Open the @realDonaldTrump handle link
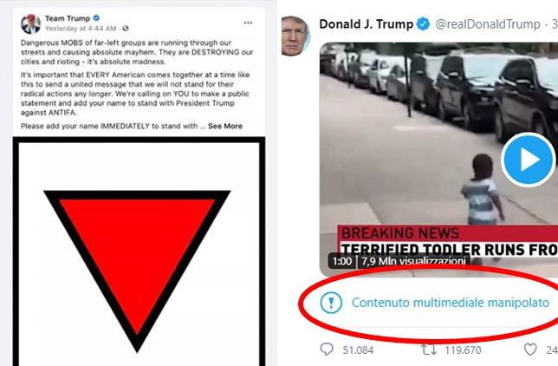Screen dimensions: 558x366 [488, 24]
